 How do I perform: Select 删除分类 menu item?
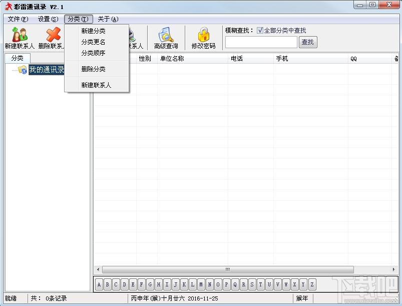coord(94,69)
